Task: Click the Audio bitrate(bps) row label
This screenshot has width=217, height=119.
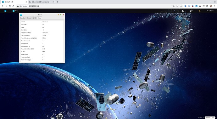Action: (26, 60)
